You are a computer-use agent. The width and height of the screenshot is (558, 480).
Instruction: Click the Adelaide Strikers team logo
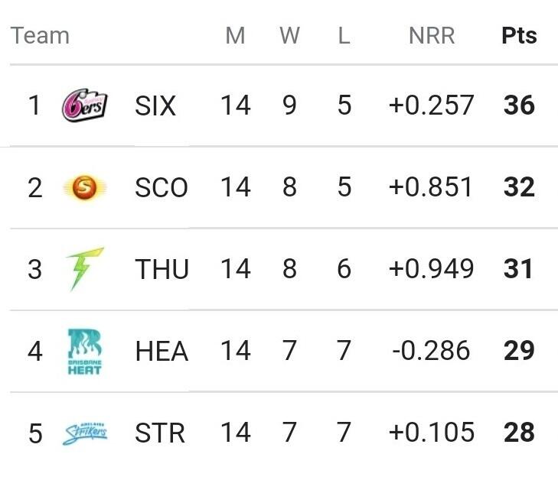coord(84,433)
